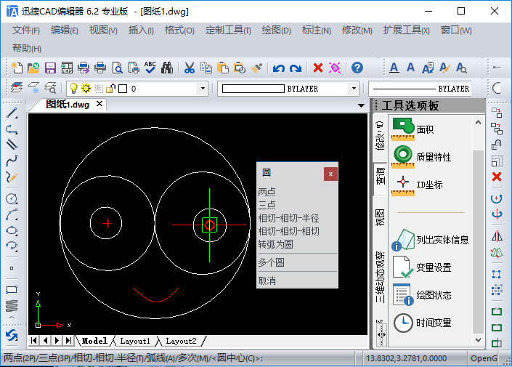Viewport: 512px width, 367px height.
Task: Close the 圆 popup with red X
Action: pyautogui.click(x=330, y=174)
